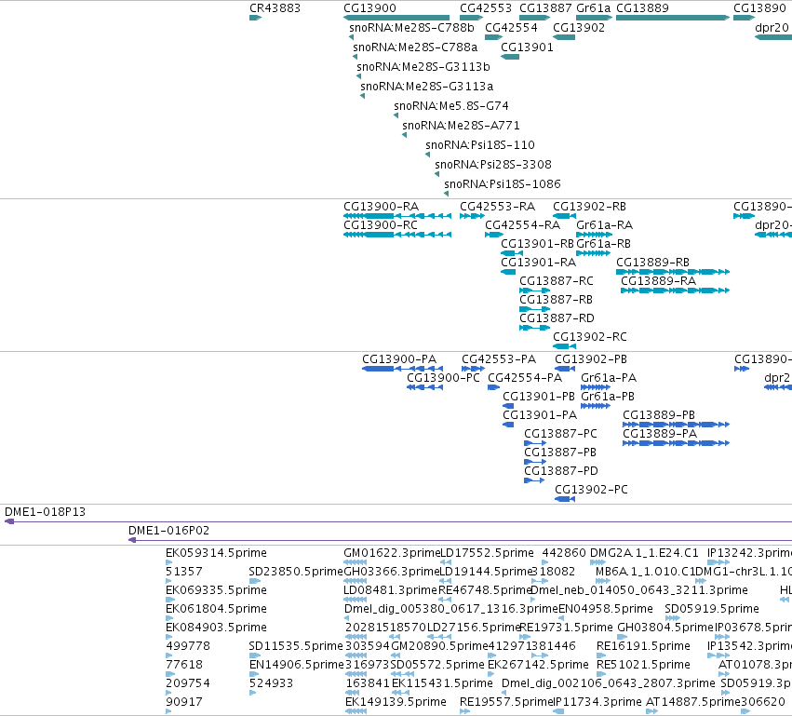Open the CG13889-PA protein label

(660, 434)
